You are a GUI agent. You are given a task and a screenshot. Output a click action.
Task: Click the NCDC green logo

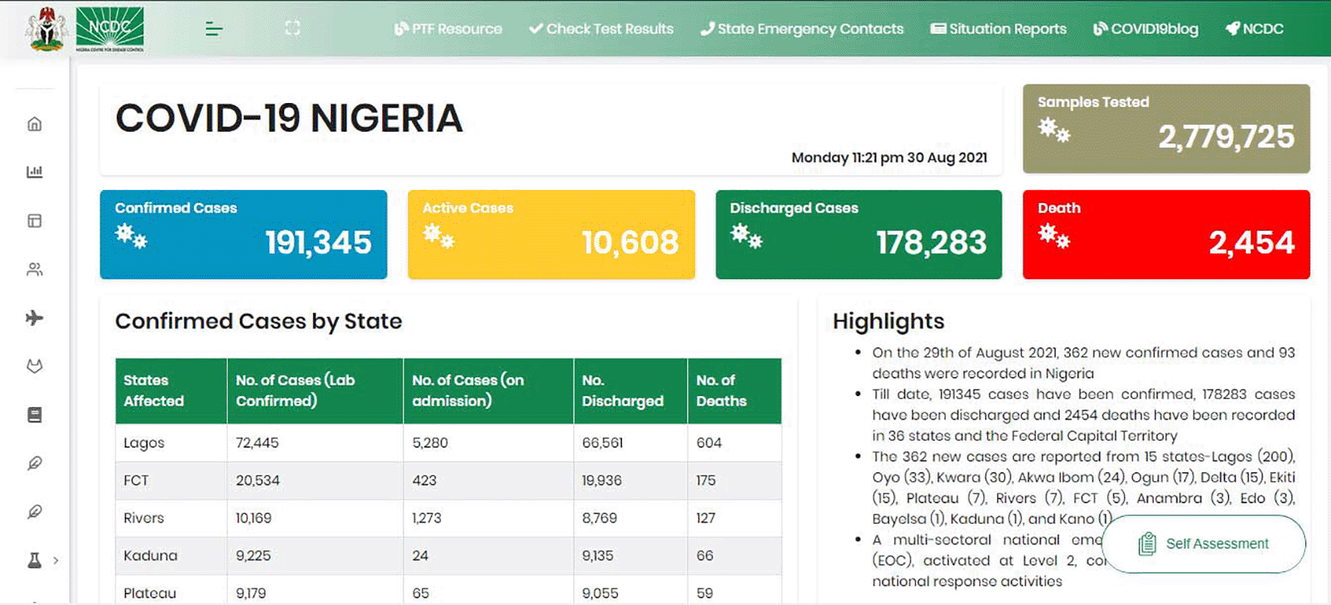(x=110, y=29)
